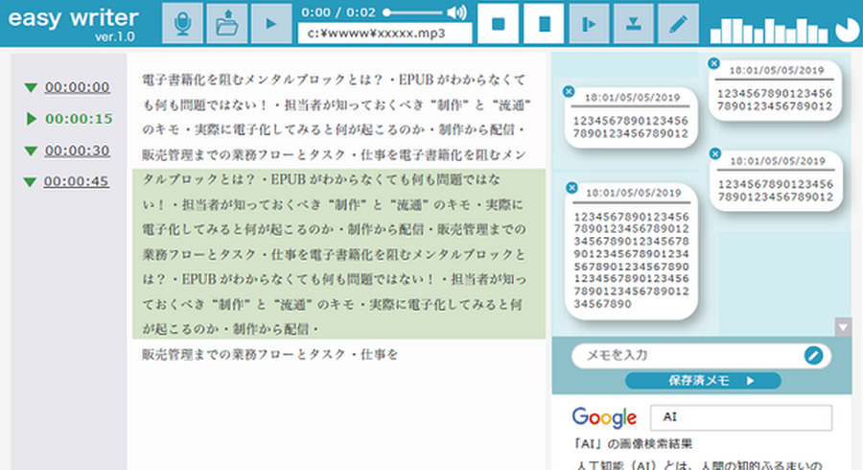Viewport: 863px width, 470px height.
Task: Open the 保存済メモ saved memos button
Action: 702,381
